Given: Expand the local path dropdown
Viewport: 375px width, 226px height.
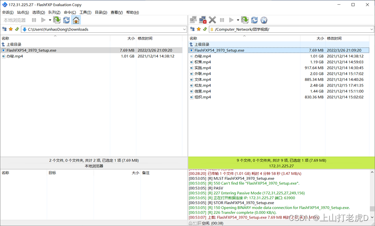Looking at the screenshot, I should pyautogui.click(x=184, y=29).
